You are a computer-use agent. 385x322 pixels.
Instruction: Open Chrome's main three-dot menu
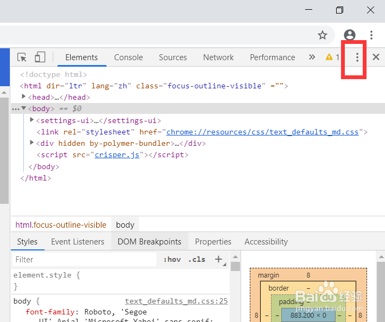click(371, 35)
